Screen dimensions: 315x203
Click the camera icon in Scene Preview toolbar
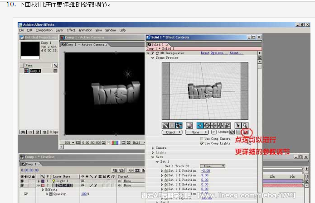[165, 125]
